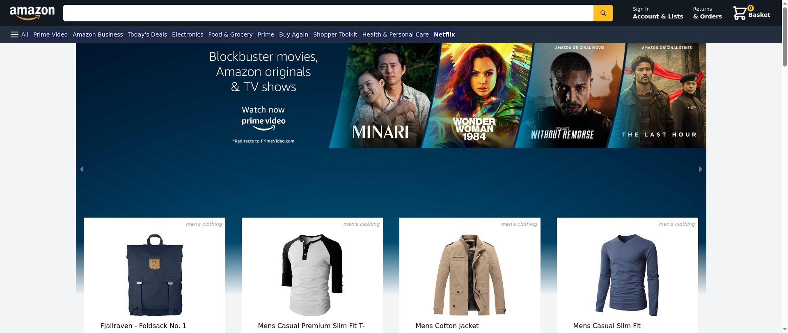Open Amazon Business nav link
The height and width of the screenshot is (333, 788).
(x=98, y=34)
